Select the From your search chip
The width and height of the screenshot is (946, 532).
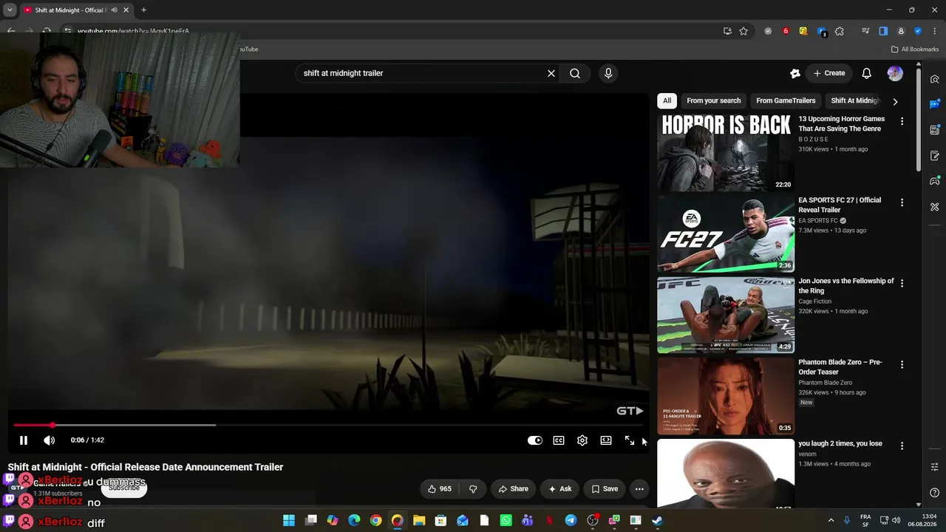pos(713,100)
